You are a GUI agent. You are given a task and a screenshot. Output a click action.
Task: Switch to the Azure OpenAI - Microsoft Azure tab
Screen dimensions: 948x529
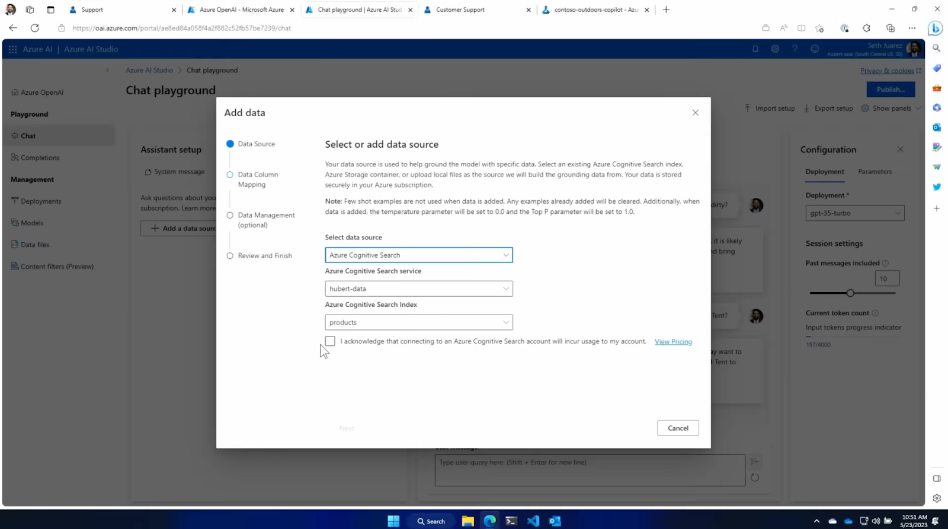[x=240, y=9]
